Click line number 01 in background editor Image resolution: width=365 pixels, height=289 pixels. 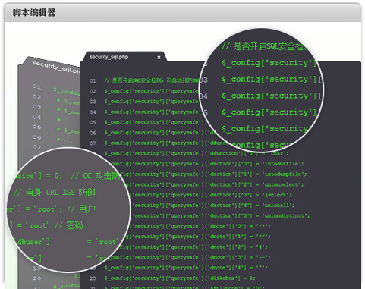tap(36, 86)
